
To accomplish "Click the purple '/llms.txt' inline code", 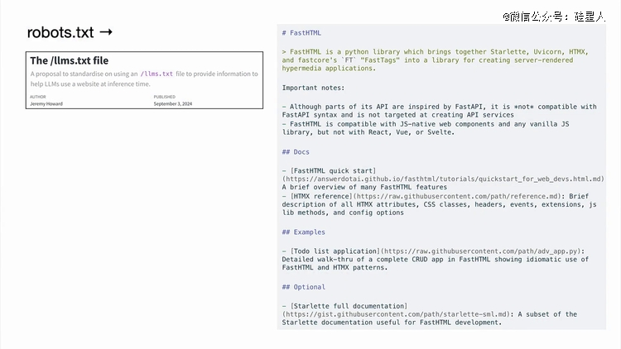I will (156, 74).
